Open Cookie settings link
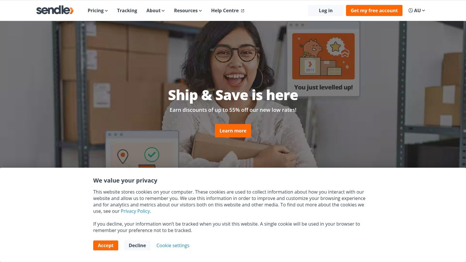 pyautogui.click(x=173, y=245)
